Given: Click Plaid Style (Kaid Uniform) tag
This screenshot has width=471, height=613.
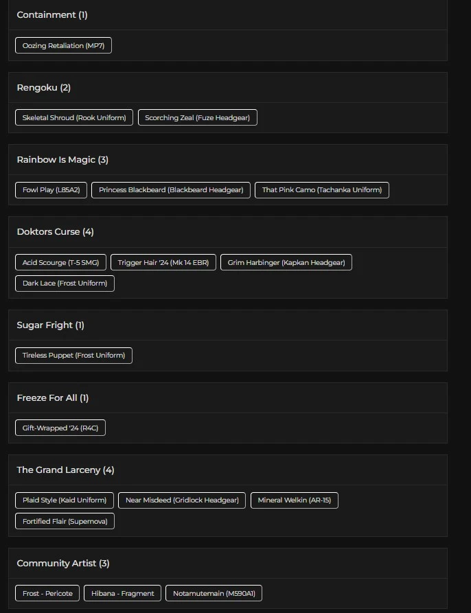Looking at the screenshot, I should [65, 500].
